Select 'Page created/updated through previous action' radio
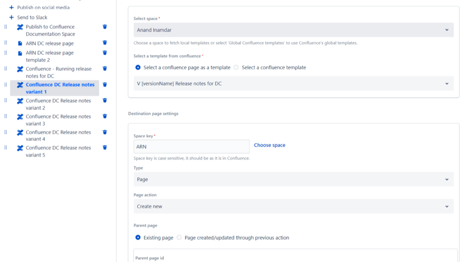 coord(179,238)
